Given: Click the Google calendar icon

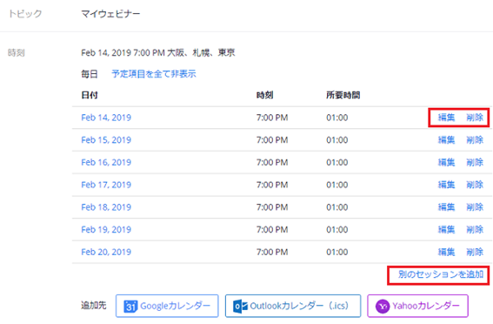Looking at the screenshot, I should [130, 306].
